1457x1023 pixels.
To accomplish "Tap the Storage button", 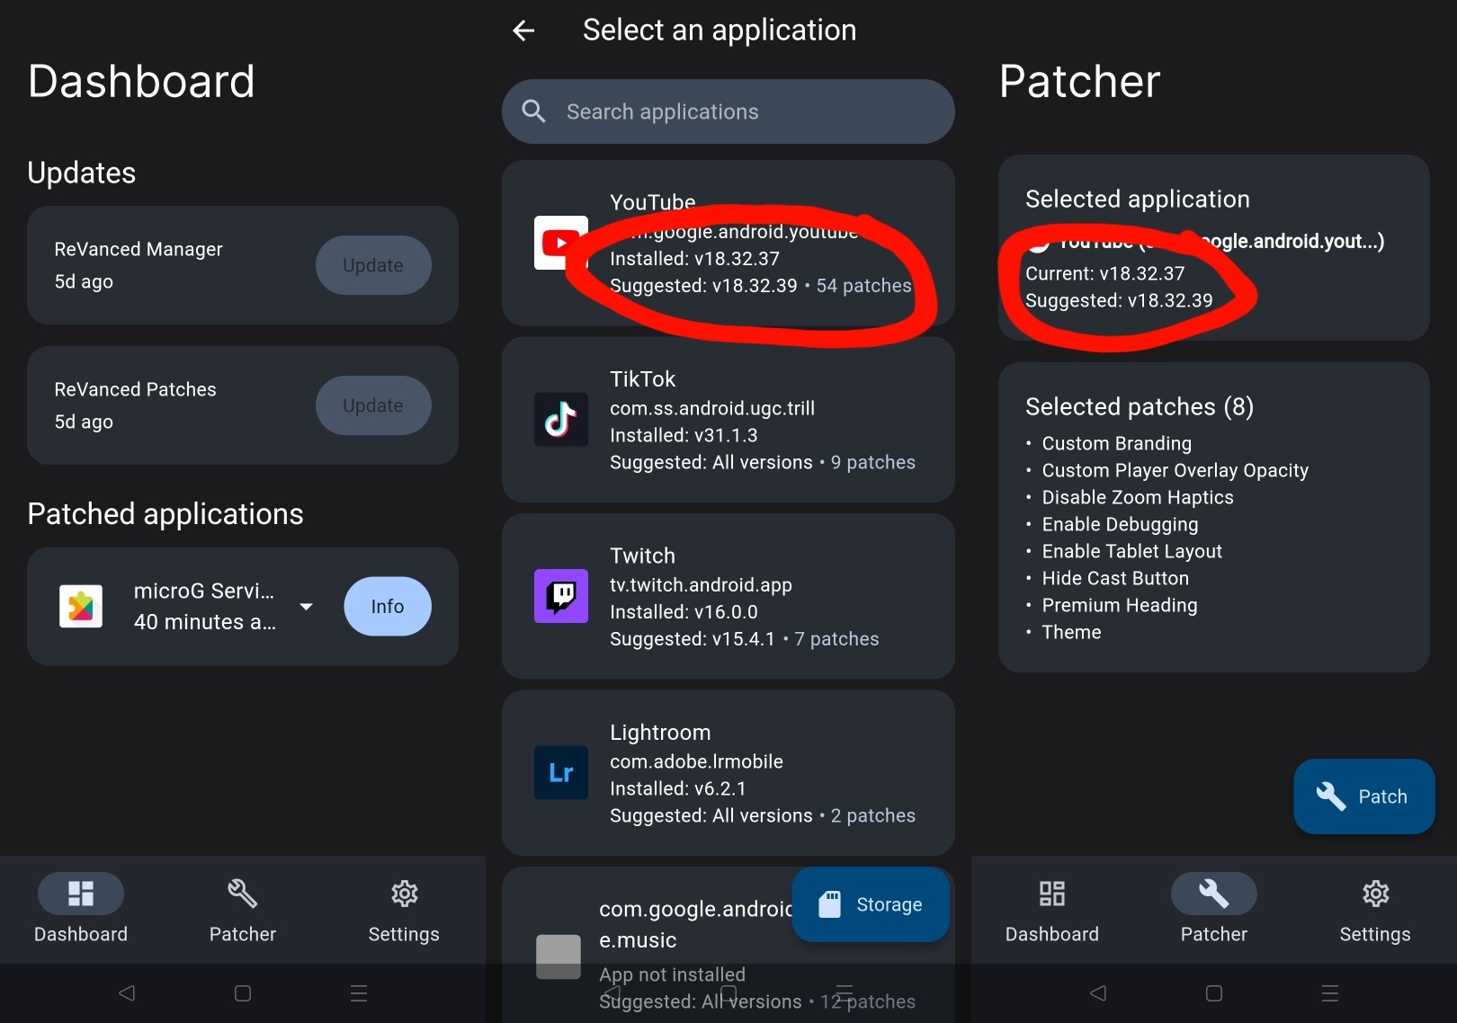I will 871,904.
